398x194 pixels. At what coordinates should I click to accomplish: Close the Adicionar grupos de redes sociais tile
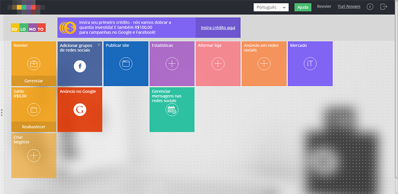click(x=99, y=45)
